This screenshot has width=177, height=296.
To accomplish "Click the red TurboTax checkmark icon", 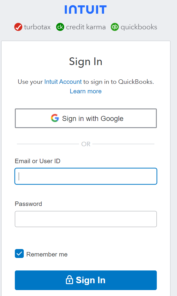I will [18, 27].
